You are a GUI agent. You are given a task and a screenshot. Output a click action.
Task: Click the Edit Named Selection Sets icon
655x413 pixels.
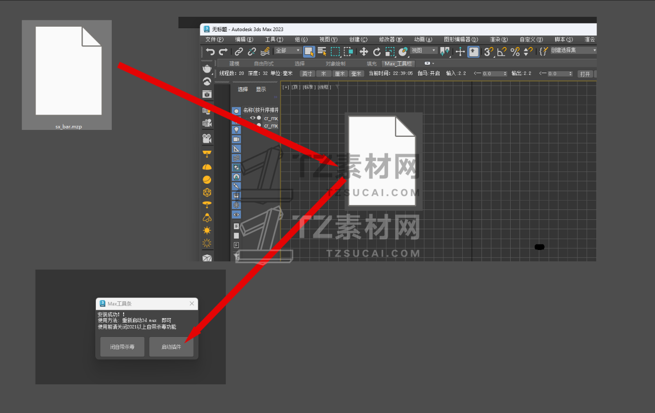coord(544,51)
